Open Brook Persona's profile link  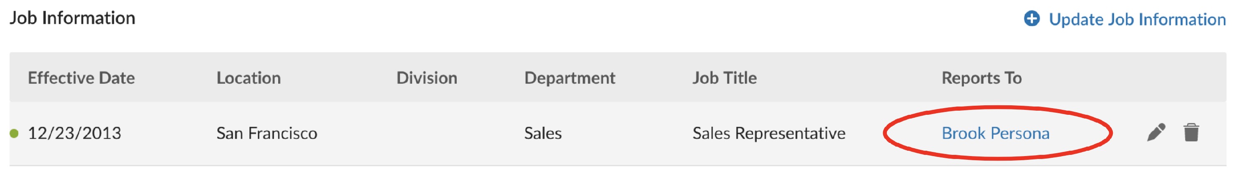pyautogui.click(x=995, y=133)
